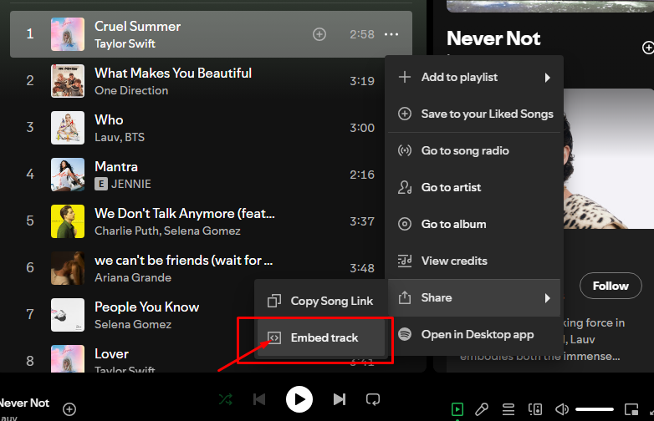654x421 pixels.
Task: Open the lyrics microphone icon
Action: 482,409
